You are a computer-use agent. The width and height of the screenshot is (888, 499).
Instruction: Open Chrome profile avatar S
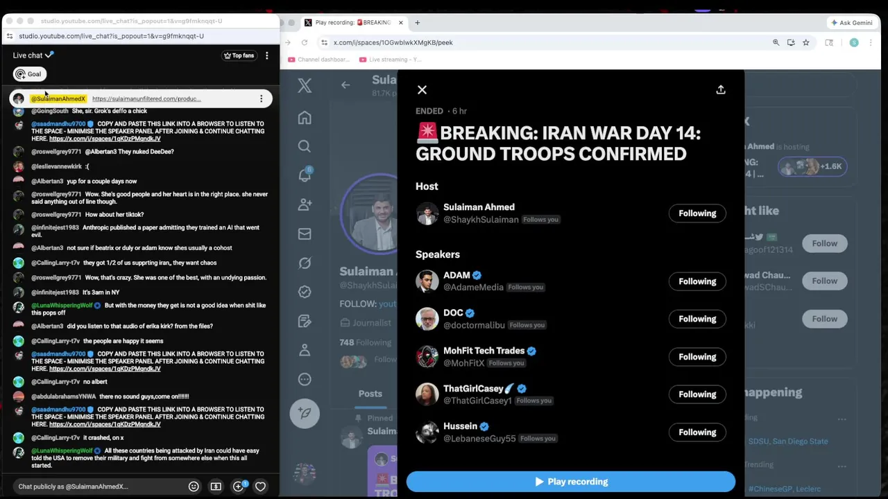click(854, 42)
